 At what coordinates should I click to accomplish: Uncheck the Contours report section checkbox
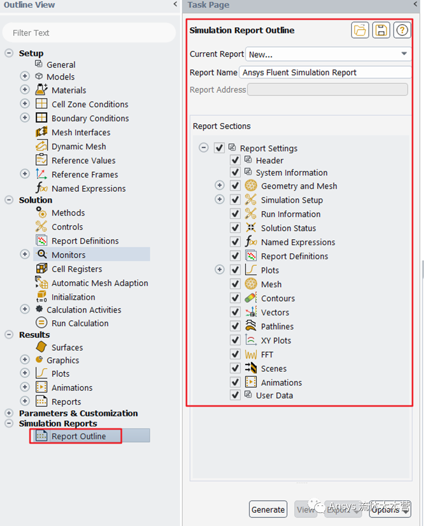coord(236,298)
